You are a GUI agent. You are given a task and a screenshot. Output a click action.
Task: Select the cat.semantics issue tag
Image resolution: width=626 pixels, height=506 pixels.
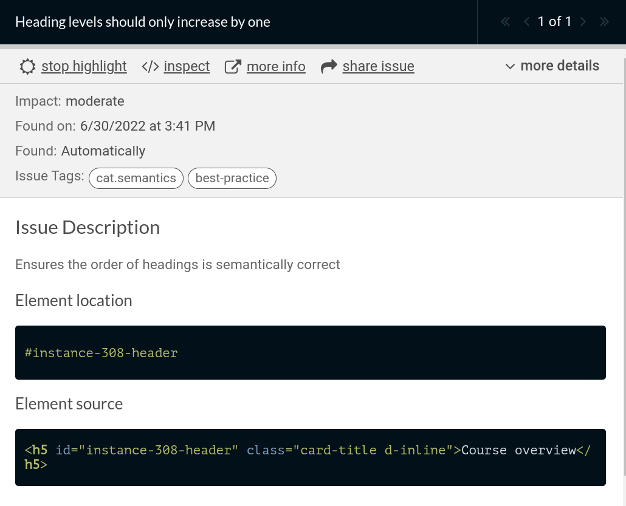136,178
